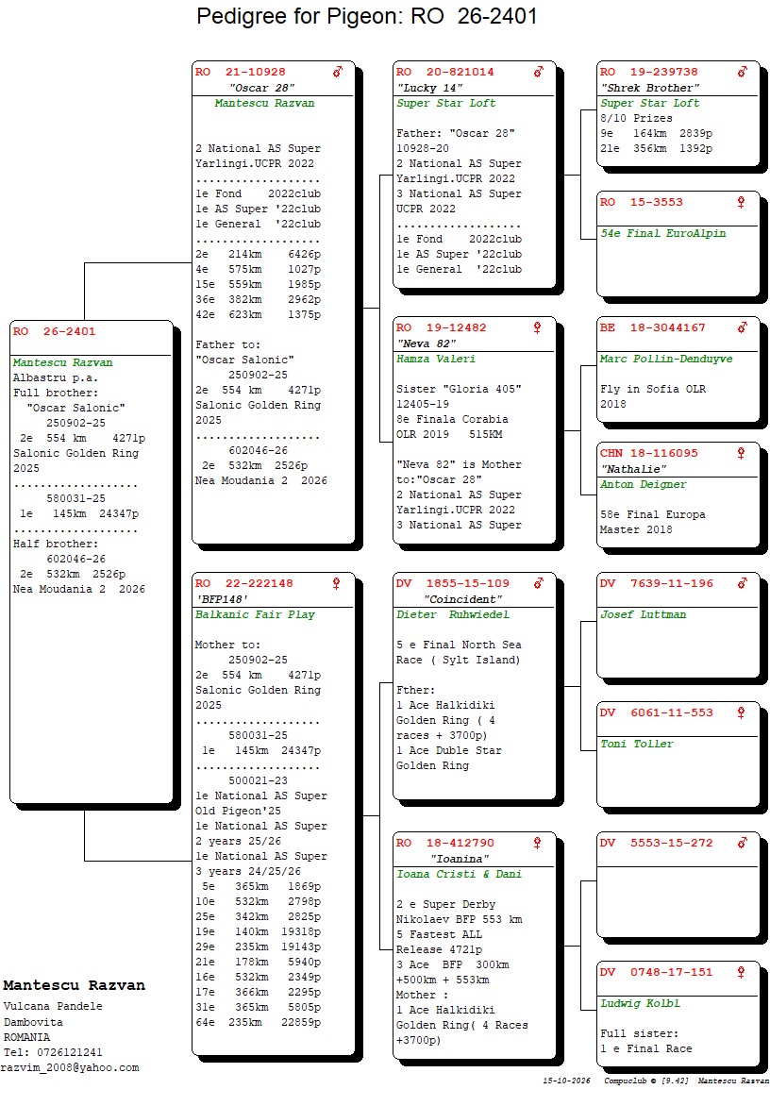Image resolution: width=770 pixels, height=1106 pixels.
Task: Click the male symbol beside RO 20-821014
Action: click(539, 71)
